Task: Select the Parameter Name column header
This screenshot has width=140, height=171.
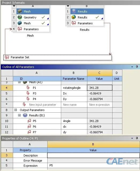Action: pyautogui.click(x=74, y=79)
